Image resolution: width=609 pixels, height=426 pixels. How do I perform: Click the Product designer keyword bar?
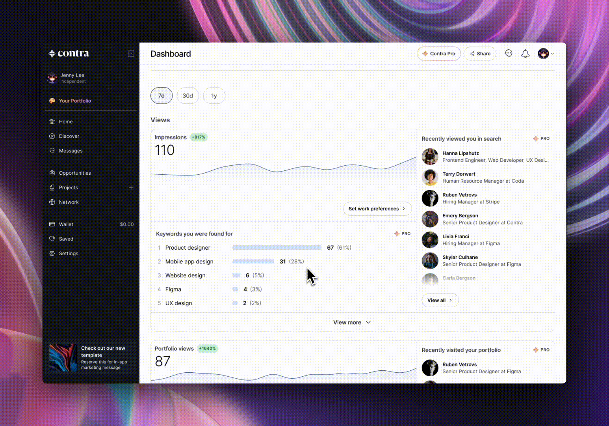pos(277,248)
